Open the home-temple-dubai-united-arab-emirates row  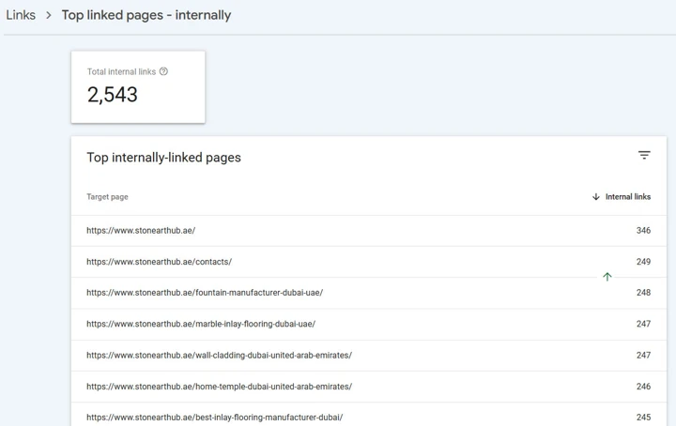(x=369, y=387)
